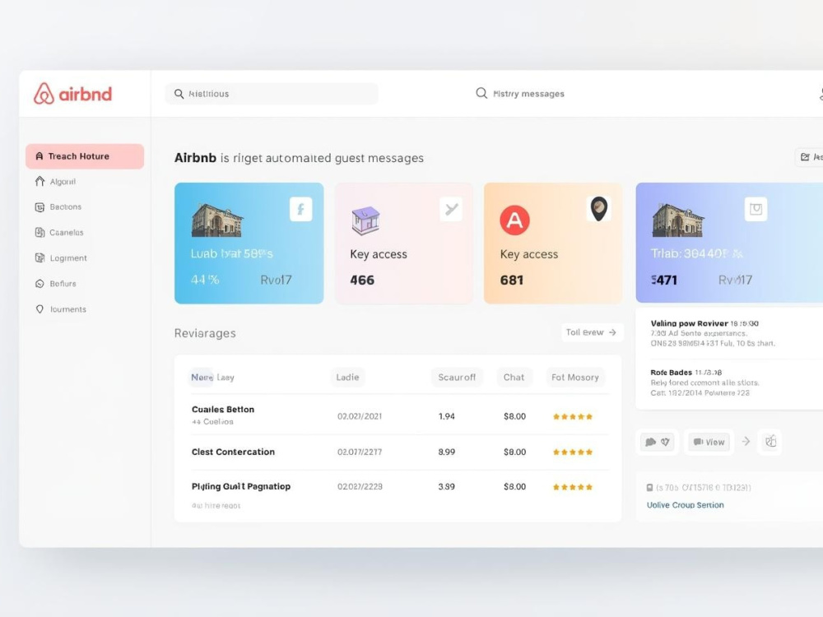
Task: Select the Nare Laey column header
Action: [x=212, y=378]
